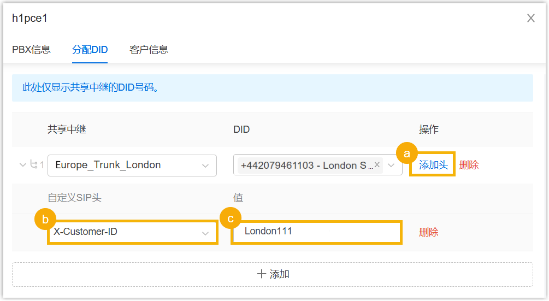Viewport: 549px width, 301px height.
Task: Click the 添加头 link
Action: tap(433, 165)
